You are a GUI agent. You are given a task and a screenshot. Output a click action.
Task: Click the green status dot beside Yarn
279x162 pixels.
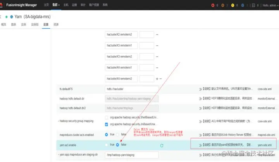(x=7, y=17)
